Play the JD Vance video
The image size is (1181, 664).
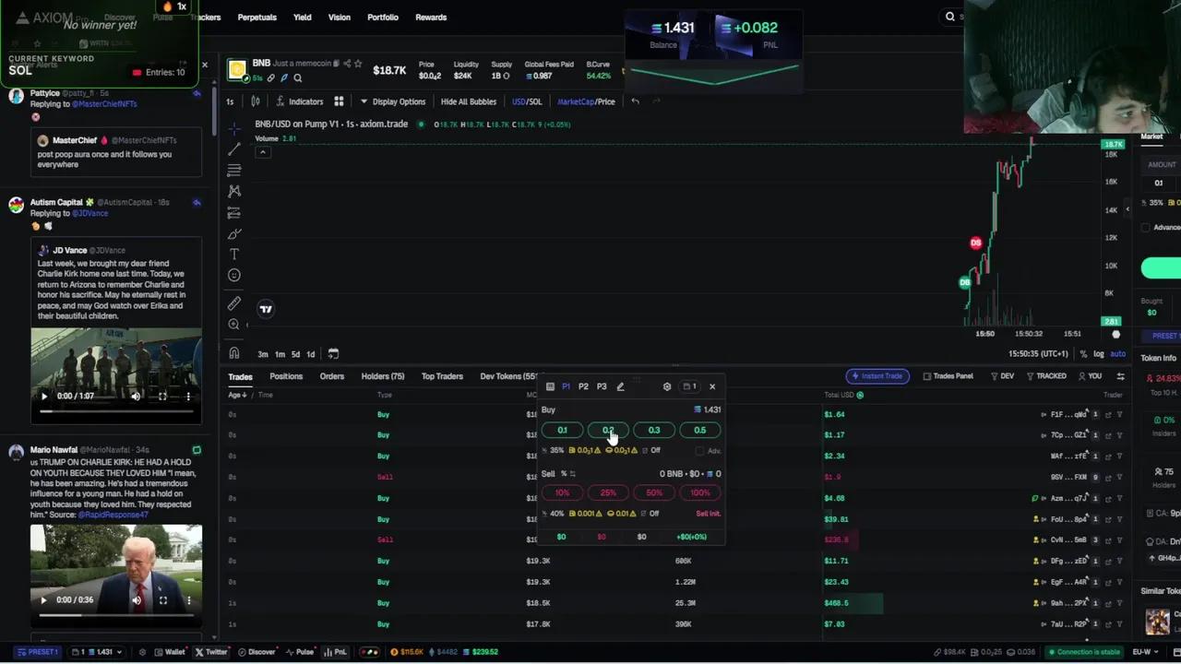[x=43, y=396]
